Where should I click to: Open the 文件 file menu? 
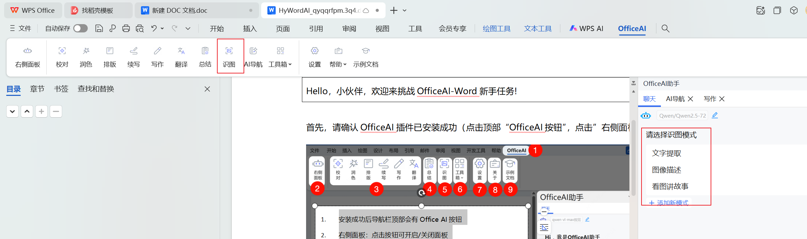click(21, 28)
